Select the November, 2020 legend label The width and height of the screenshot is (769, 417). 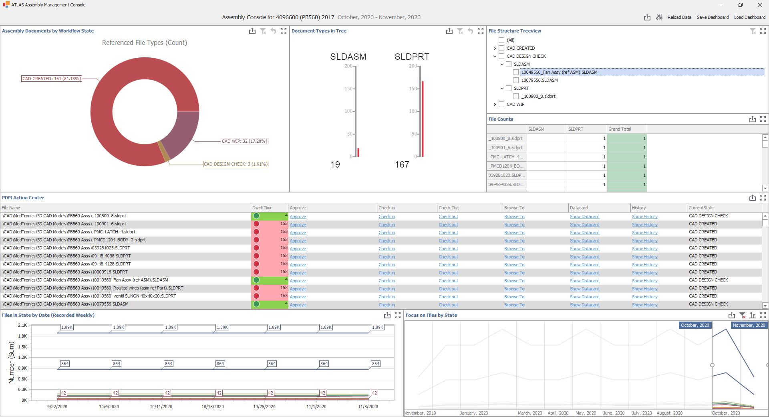[749, 325]
